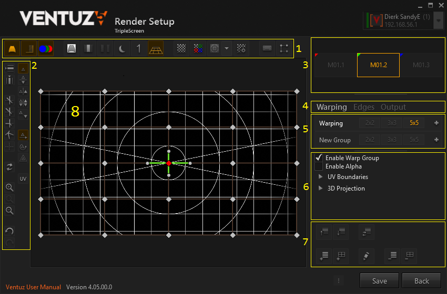Click the UV button in left toolbar

click(x=23, y=179)
